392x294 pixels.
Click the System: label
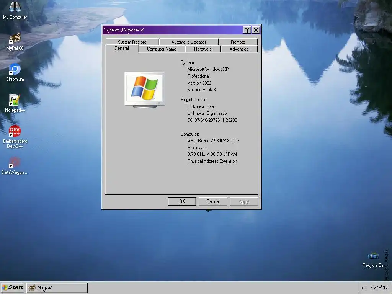tap(188, 62)
